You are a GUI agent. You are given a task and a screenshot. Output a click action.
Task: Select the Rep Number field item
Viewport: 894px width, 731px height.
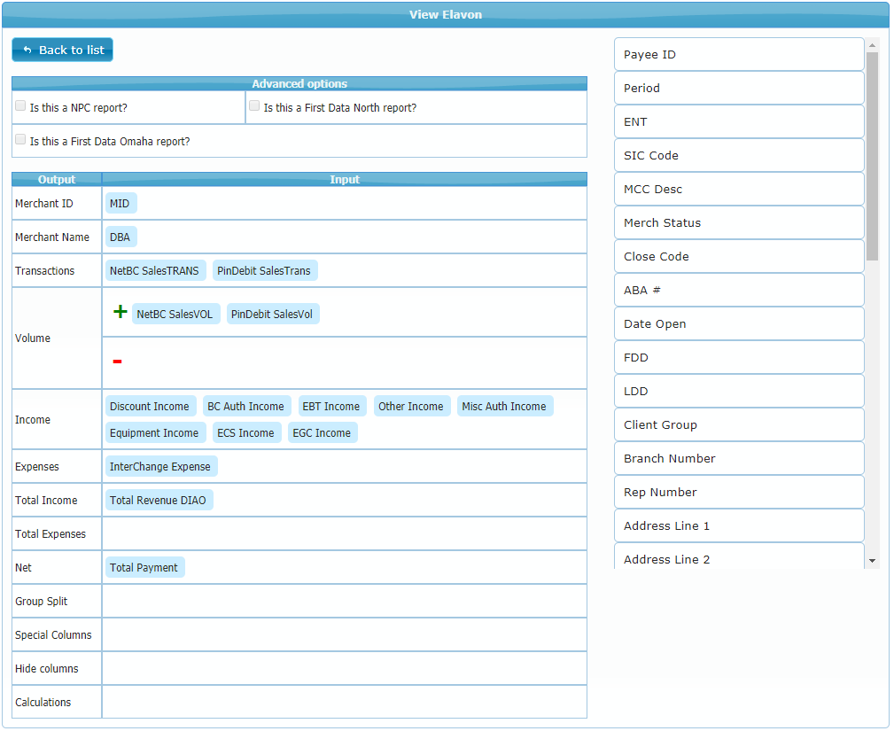(x=739, y=492)
